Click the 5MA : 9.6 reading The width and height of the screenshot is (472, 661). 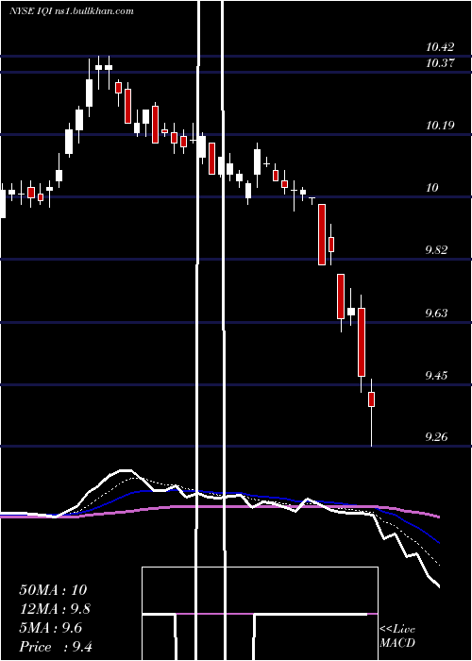51,628
